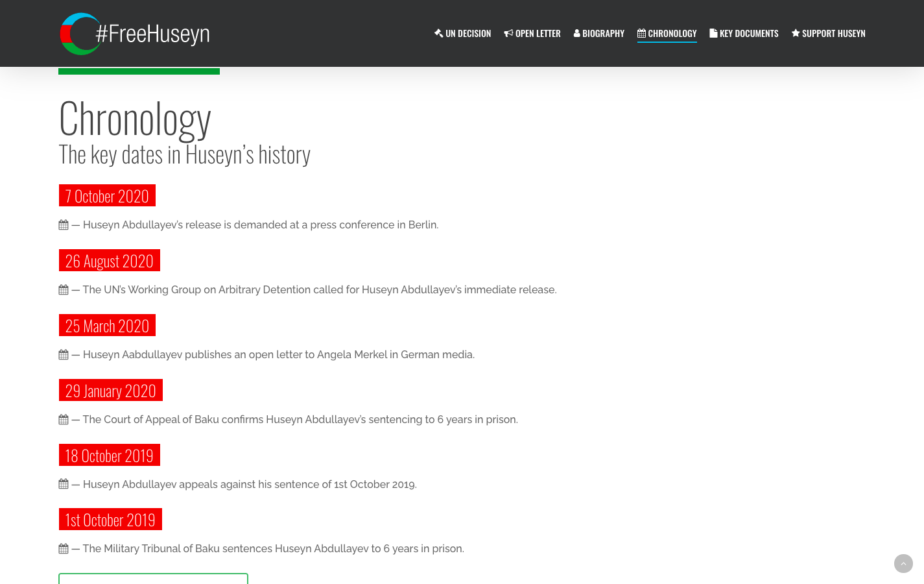The height and width of the screenshot is (584, 924).
Task: Click the green outlined button at page bottom
Action: pos(153,581)
